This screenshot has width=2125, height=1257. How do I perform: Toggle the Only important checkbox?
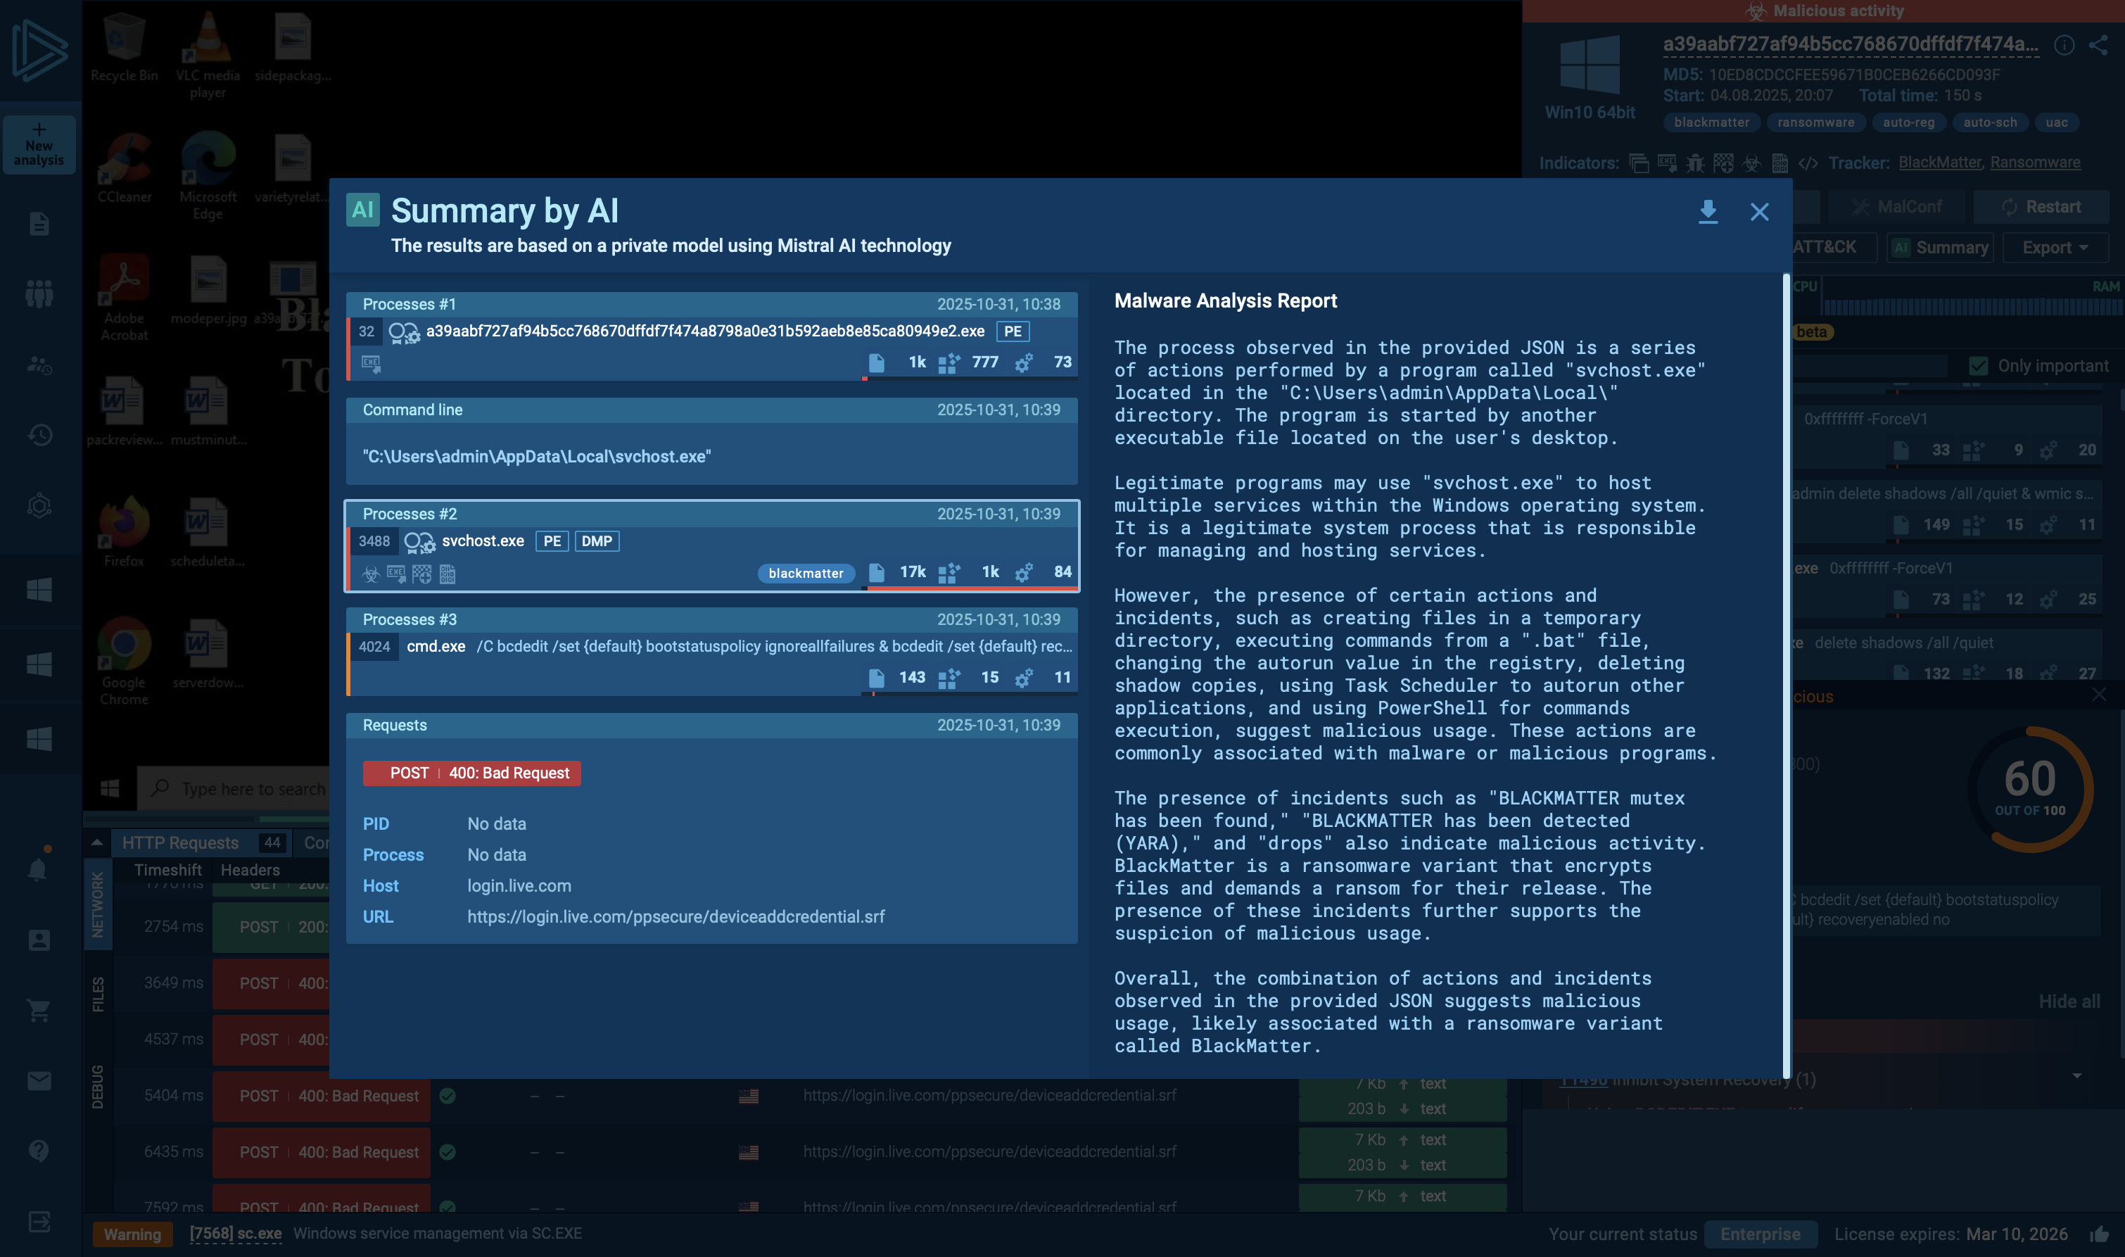(1979, 366)
